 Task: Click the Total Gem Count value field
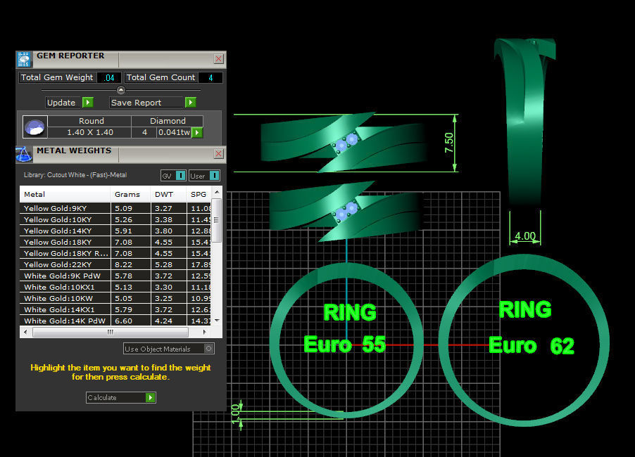[210, 77]
